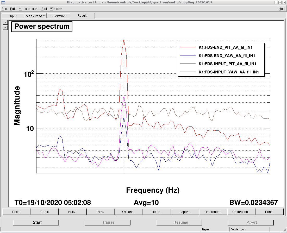Click the disabled Resume button

pos(179,222)
